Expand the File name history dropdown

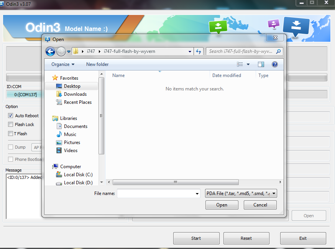tap(197, 194)
